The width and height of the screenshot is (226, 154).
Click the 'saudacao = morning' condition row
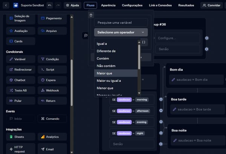click(x=132, y=99)
